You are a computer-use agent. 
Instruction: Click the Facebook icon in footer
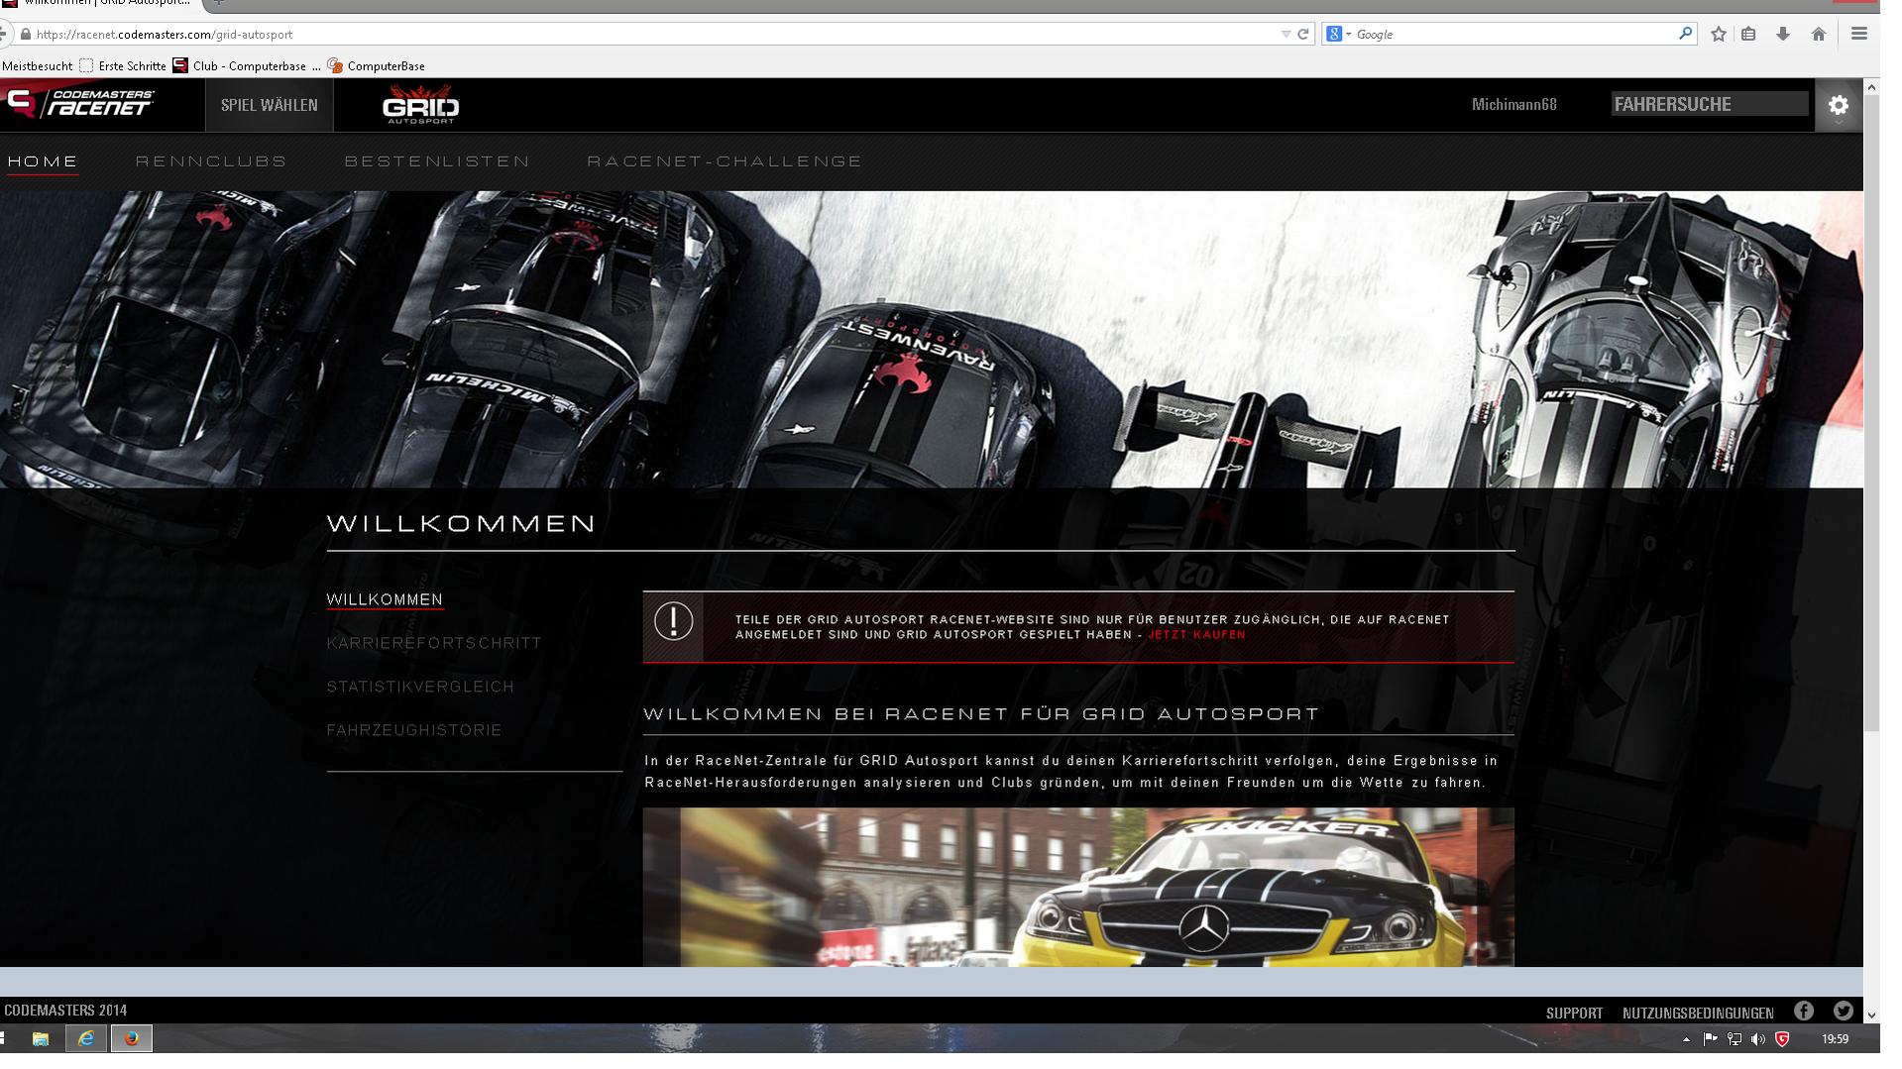1803,1011
